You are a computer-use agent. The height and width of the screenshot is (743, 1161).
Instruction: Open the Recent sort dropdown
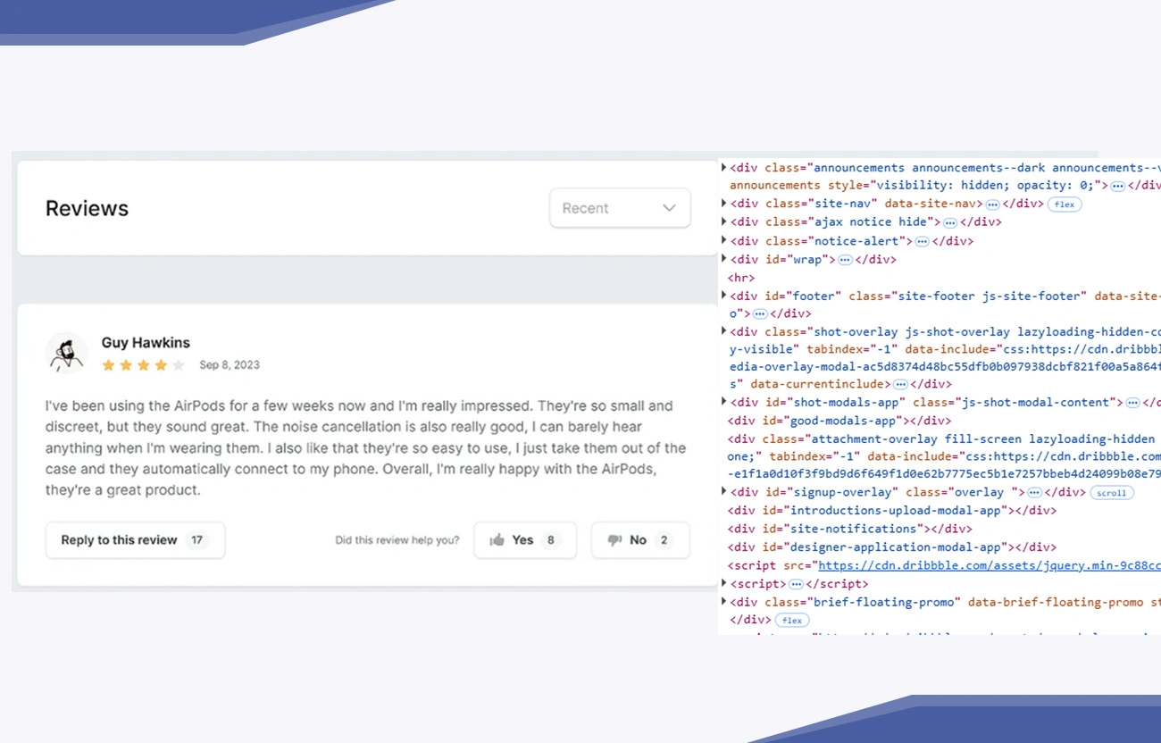(x=620, y=208)
